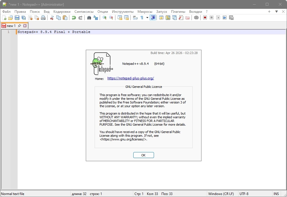This screenshot has height=197, width=287.
Task: Toggle synchronize vertical scrolling icon
Action: [x=120, y=18]
